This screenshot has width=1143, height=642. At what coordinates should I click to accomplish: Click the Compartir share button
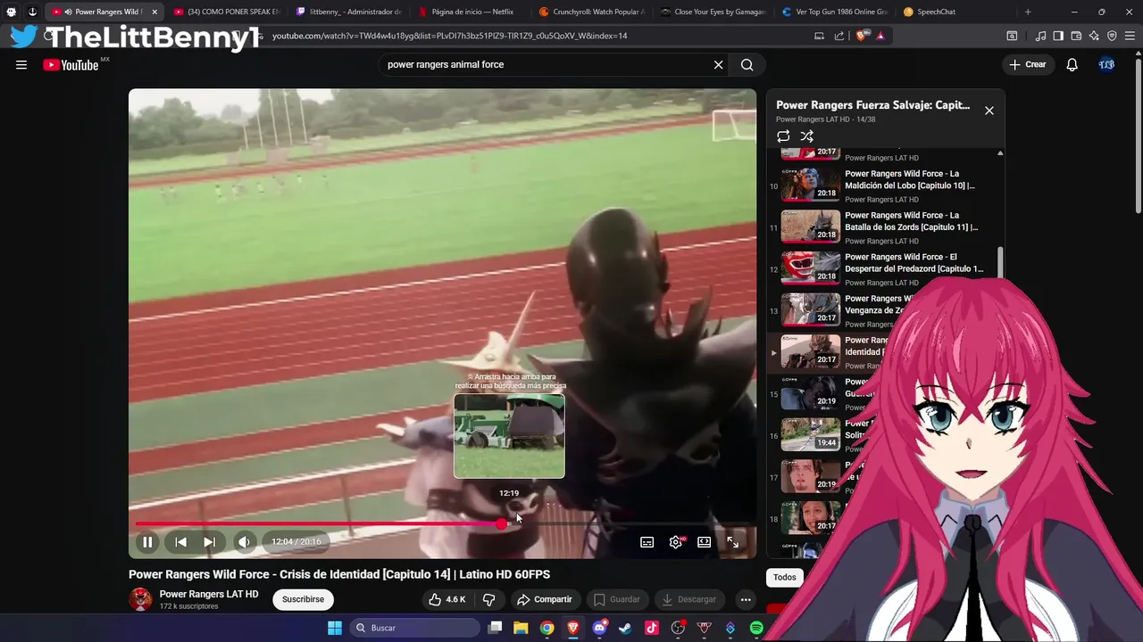coord(545,599)
